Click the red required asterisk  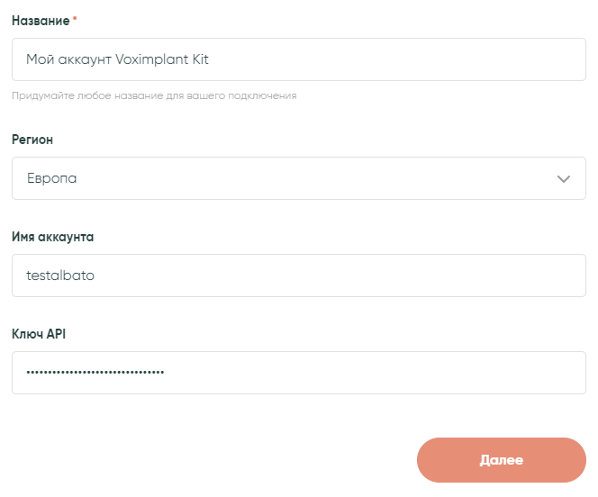[75, 19]
